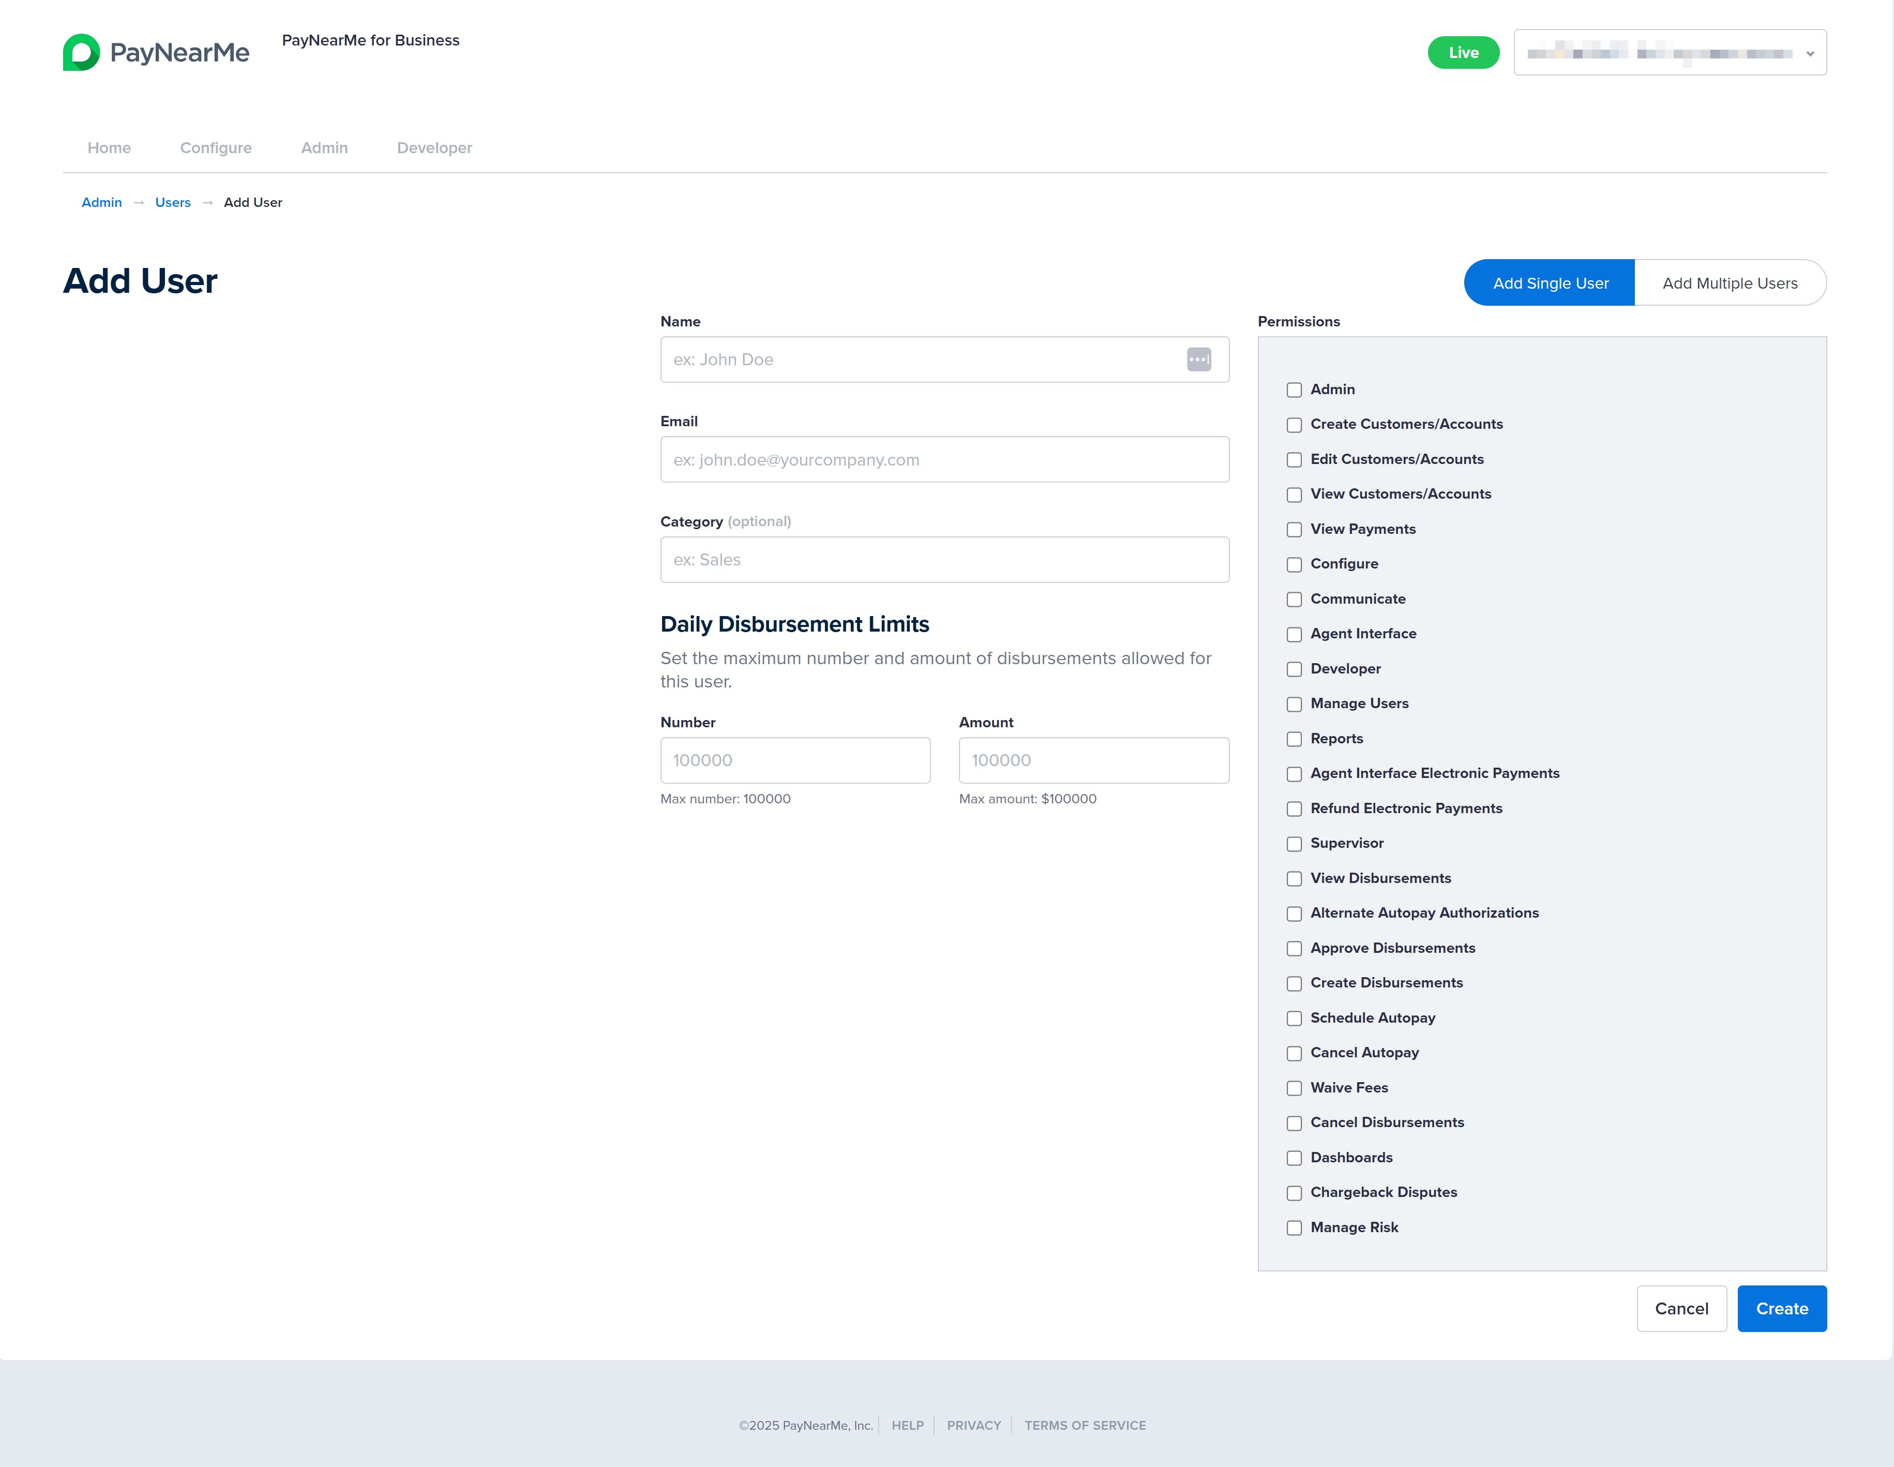Open the Developer navigation menu
The width and height of the screenshot is (1894, 1467).
coord(434,147)
